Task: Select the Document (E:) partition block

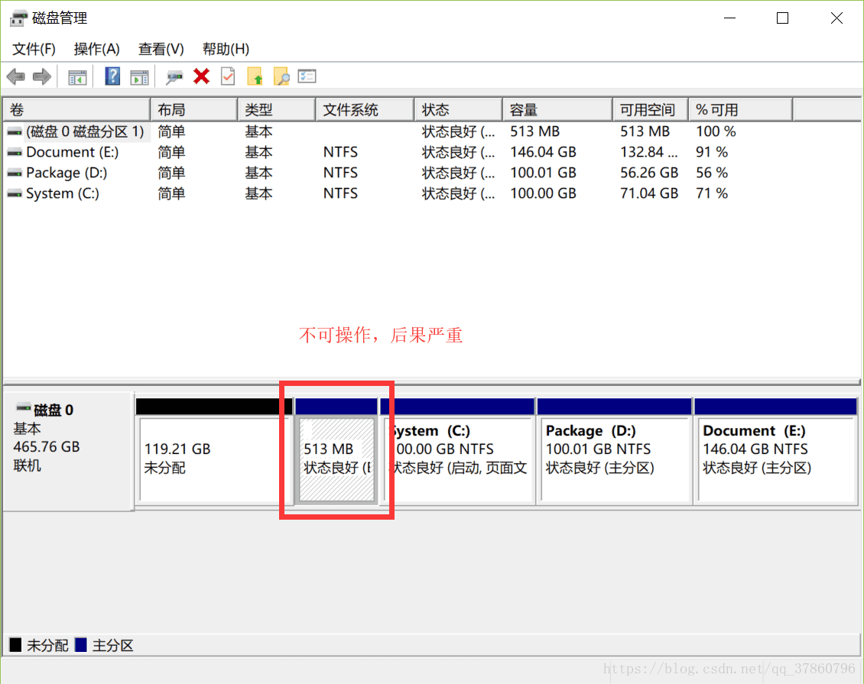Action: (776, 452)
